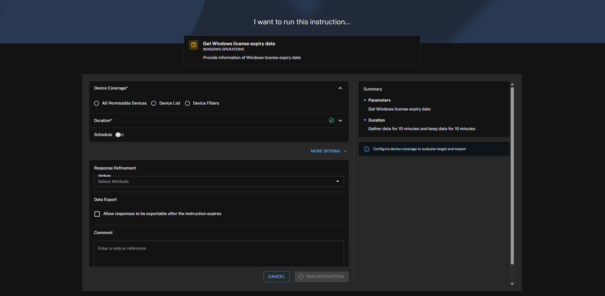Enable allow responses to be exportable checkbox
The height and width of the screenshot is (296, 605).
pos(97,214)
